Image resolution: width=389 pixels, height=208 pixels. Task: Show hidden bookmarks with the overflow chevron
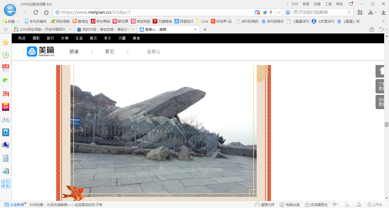(384, 21)
